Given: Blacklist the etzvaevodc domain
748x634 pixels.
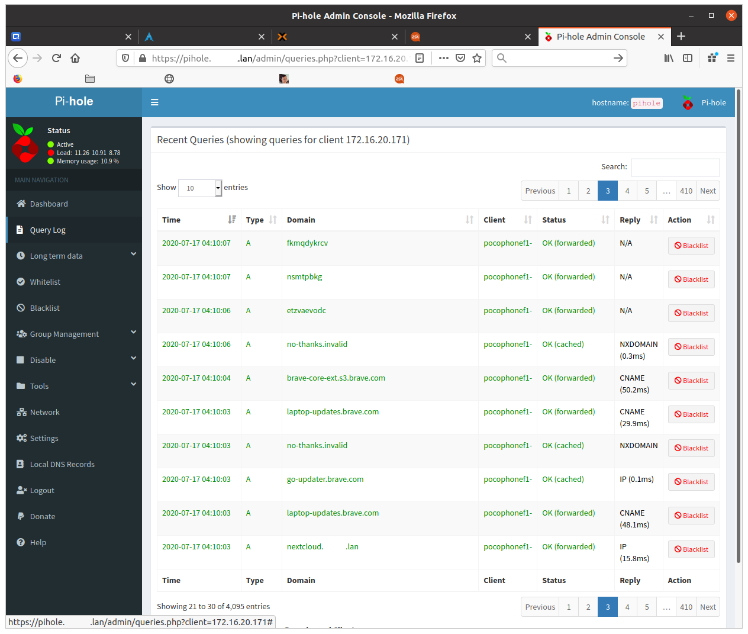Looking at the screenshot, I should (691, 313).
